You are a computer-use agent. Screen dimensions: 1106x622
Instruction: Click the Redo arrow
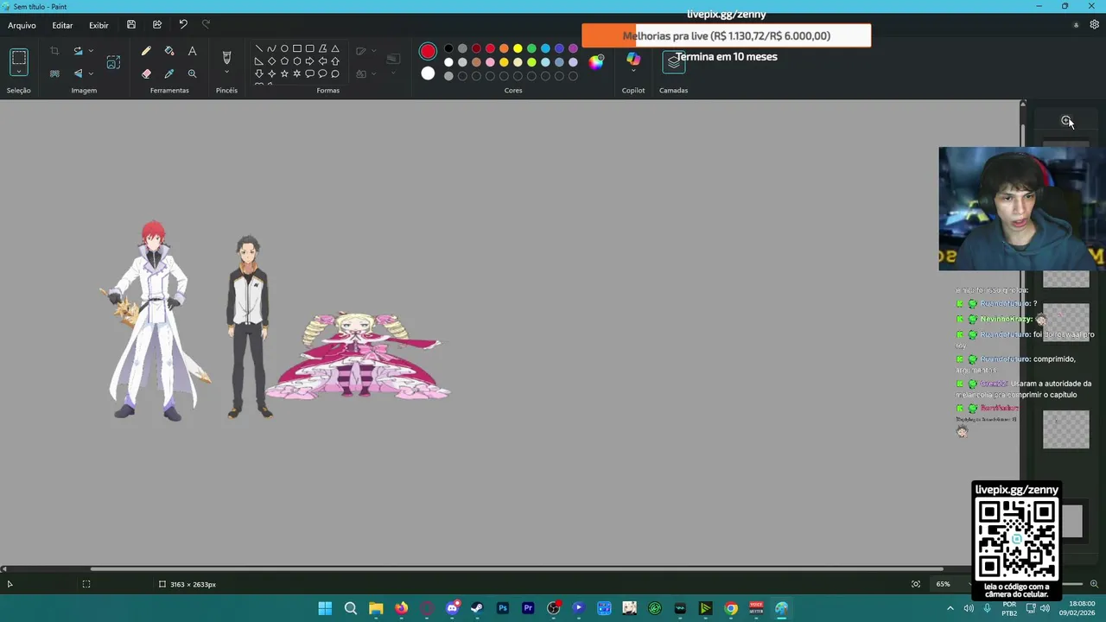click(206, 25)
